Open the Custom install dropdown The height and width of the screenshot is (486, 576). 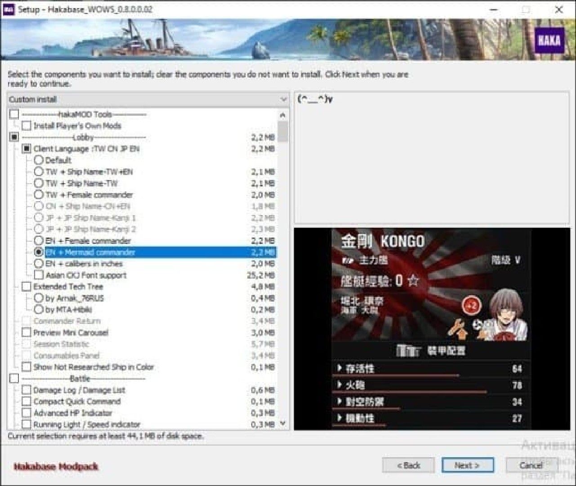tap(148, 99)
